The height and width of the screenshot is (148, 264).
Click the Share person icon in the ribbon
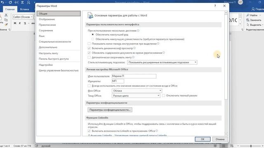coord(253,9)
